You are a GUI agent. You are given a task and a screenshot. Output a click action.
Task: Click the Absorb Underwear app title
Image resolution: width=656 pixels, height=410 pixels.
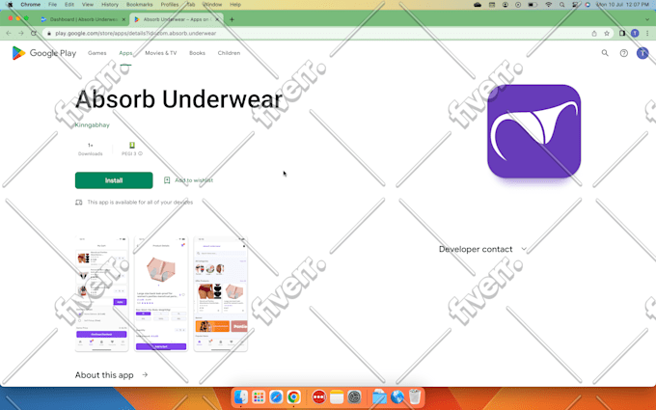pyautogui.click(x=179, y=99)
